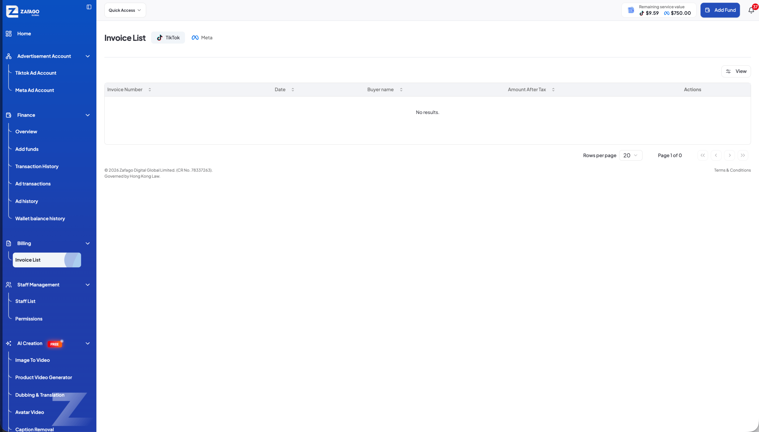Image resolution: width=759 pixels, height=432 pixels.
Task: Open Image To Video tool
Action: click(x=32, y=360)
